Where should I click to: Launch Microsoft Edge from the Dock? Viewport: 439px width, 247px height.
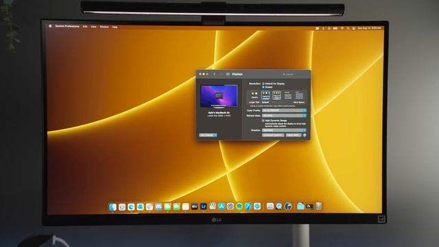click(x=131, y=207)
